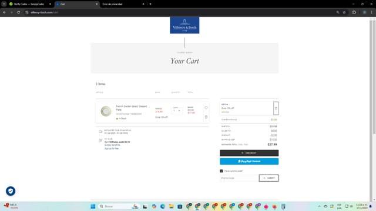Screen dimensions: 376x211
Task: Click in the Promo Code field
Action: click(239, 178)
